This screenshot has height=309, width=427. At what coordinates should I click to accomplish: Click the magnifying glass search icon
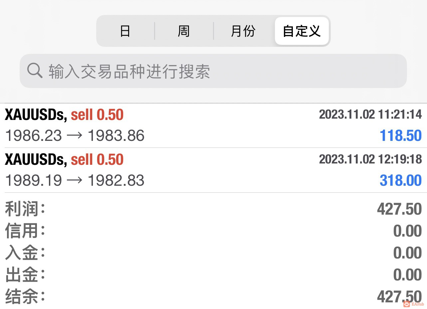[x=35, y=71]
